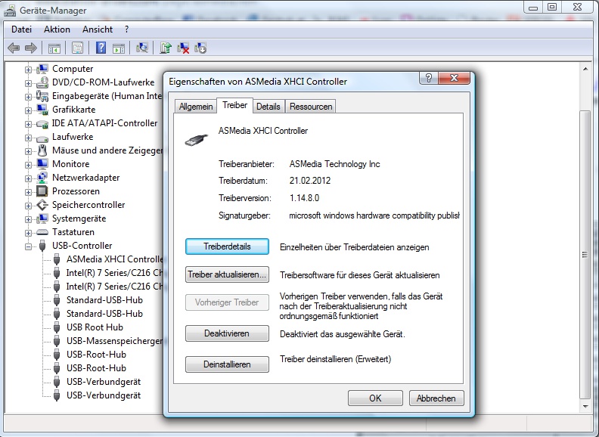Click the driver date 21.02.2012
This screenshot has height=437, width=599.
(310, 181)
